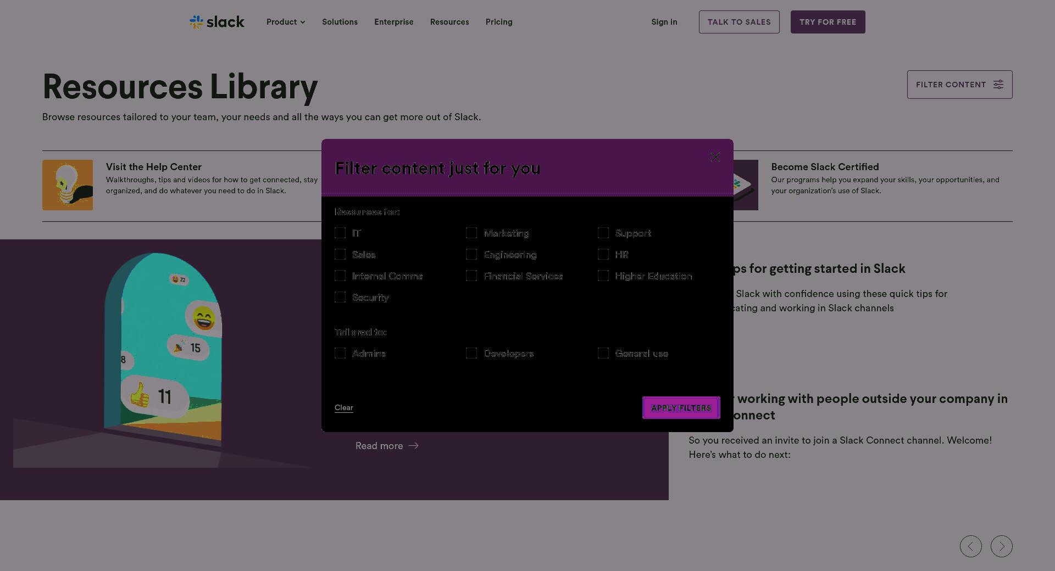The height and width of the screenshot is (571, 1055).
Task: Click the Sign in link
Action: [x=664, y=22]
